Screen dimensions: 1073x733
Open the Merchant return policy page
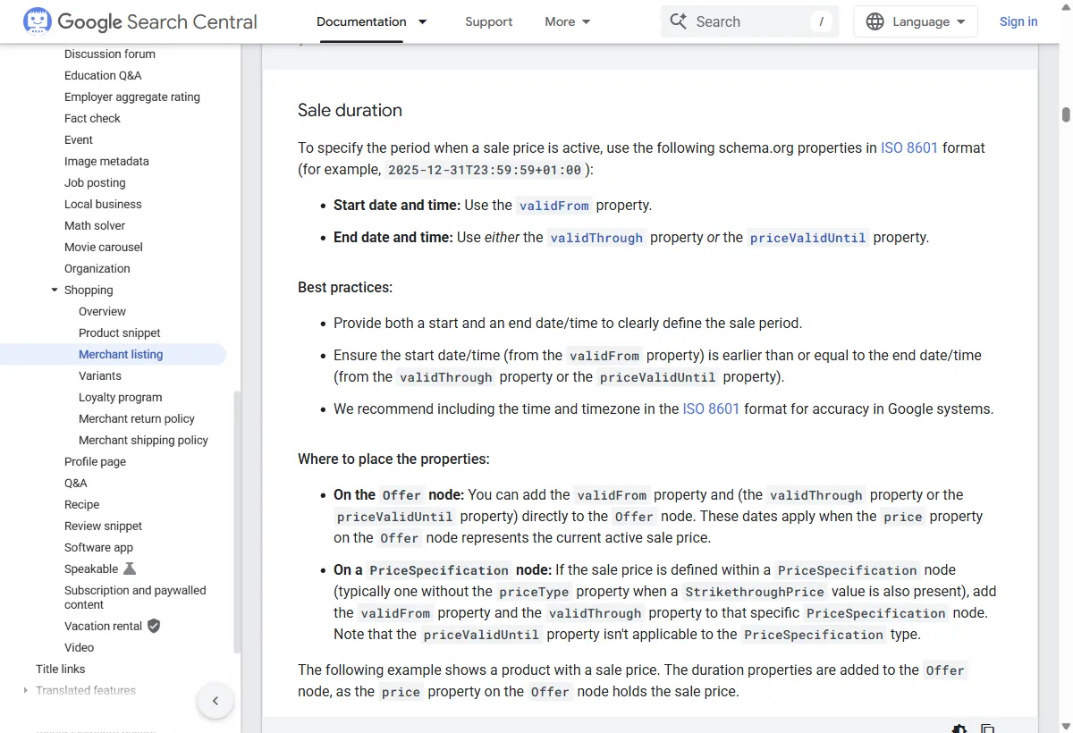pyautogui.click(x=137, y=418)
